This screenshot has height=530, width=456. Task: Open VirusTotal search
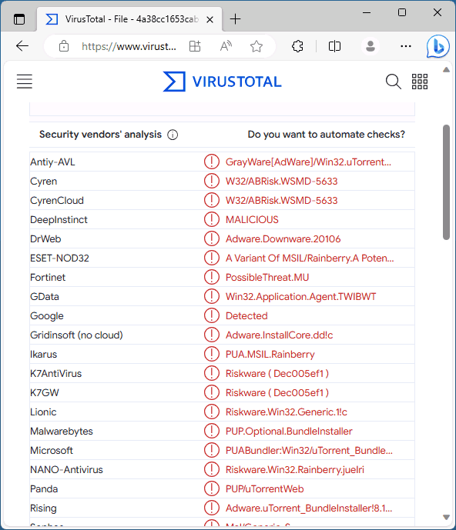[x=394, y=82]
